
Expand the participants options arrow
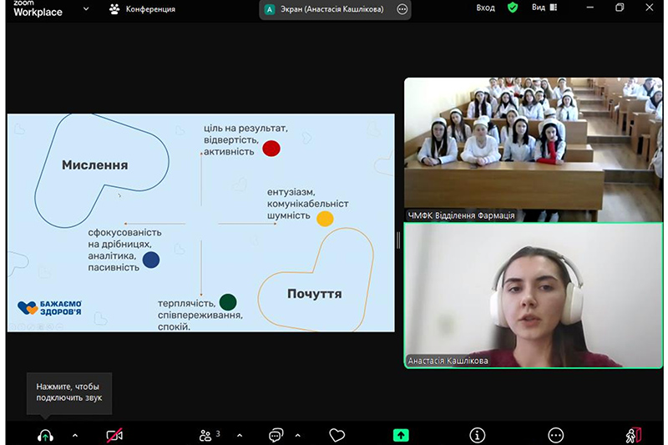240,435
